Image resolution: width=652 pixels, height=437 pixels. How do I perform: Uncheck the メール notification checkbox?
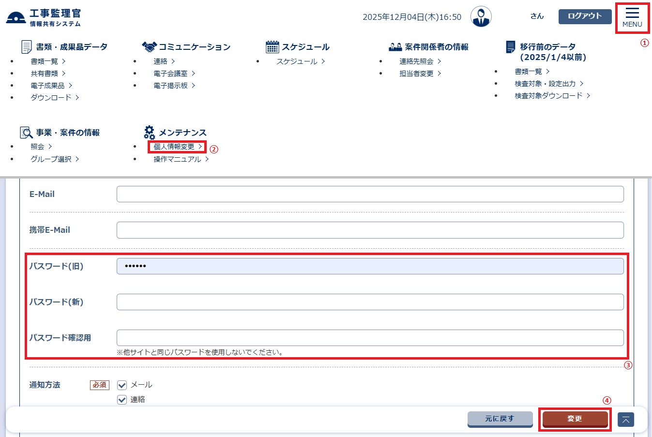pos(122,385)
